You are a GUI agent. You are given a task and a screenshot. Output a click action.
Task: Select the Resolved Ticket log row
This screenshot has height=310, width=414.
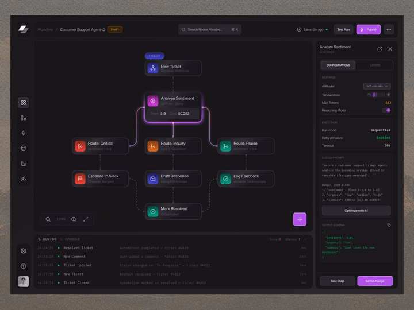(172, 248)
